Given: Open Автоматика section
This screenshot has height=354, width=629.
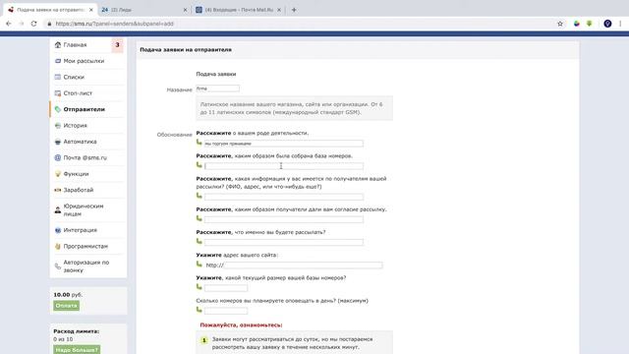Looking at the screenshot, I should tap(80, 142).
